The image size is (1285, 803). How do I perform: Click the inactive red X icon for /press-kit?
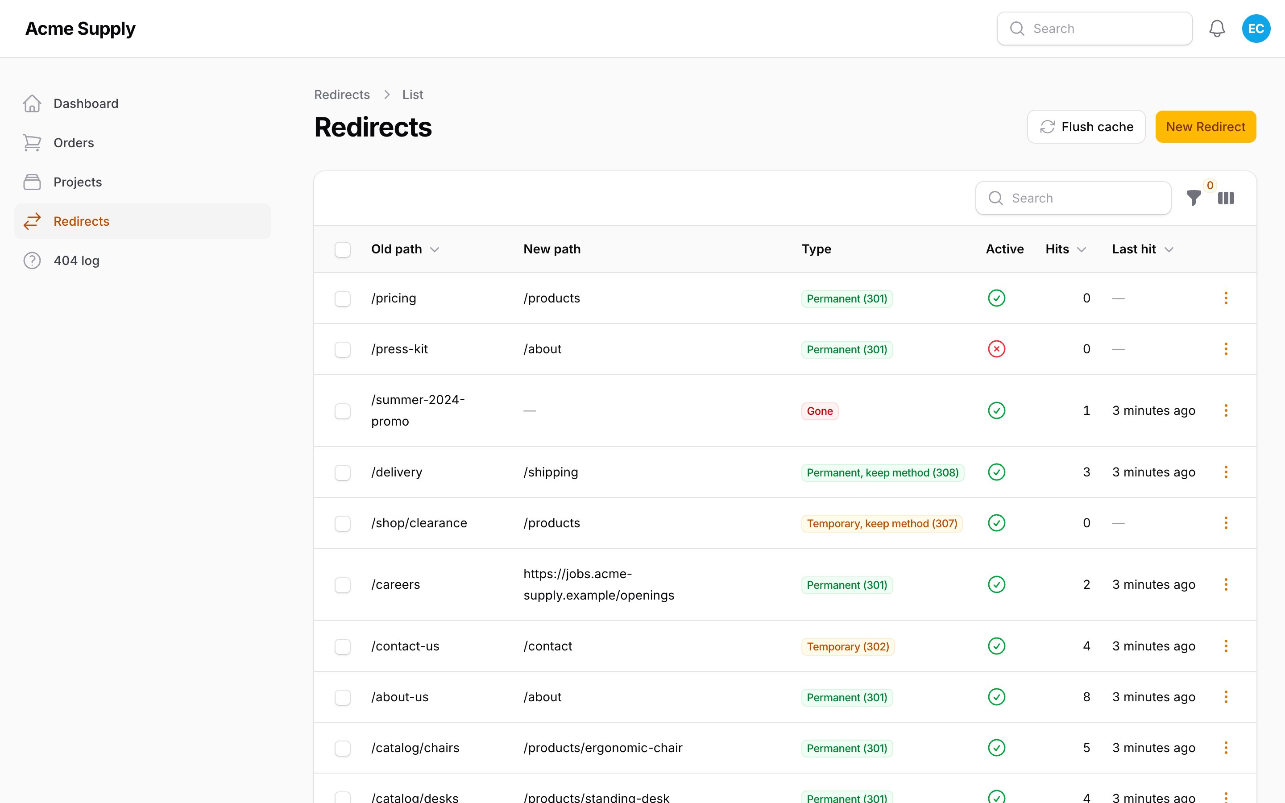[x=996, y=349]
